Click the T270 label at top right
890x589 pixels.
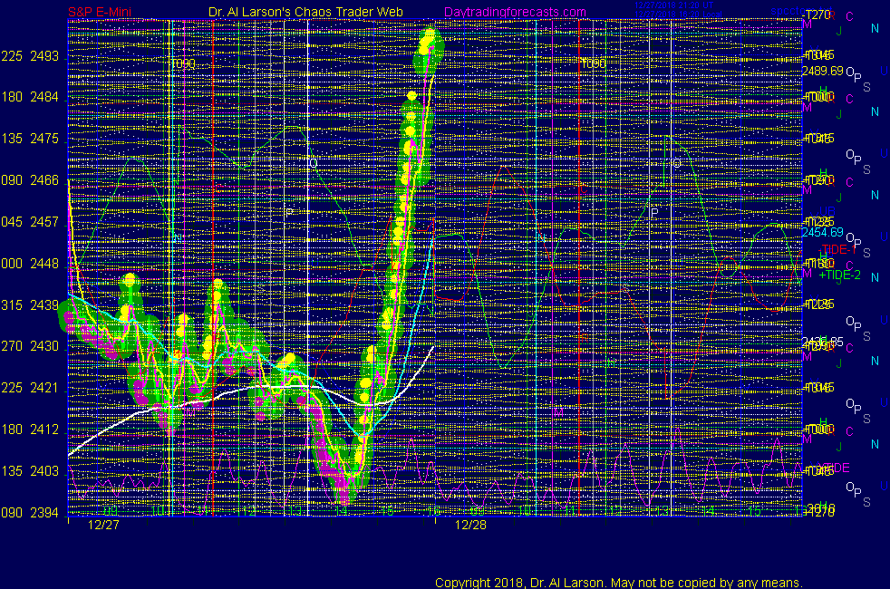point(817,15)
